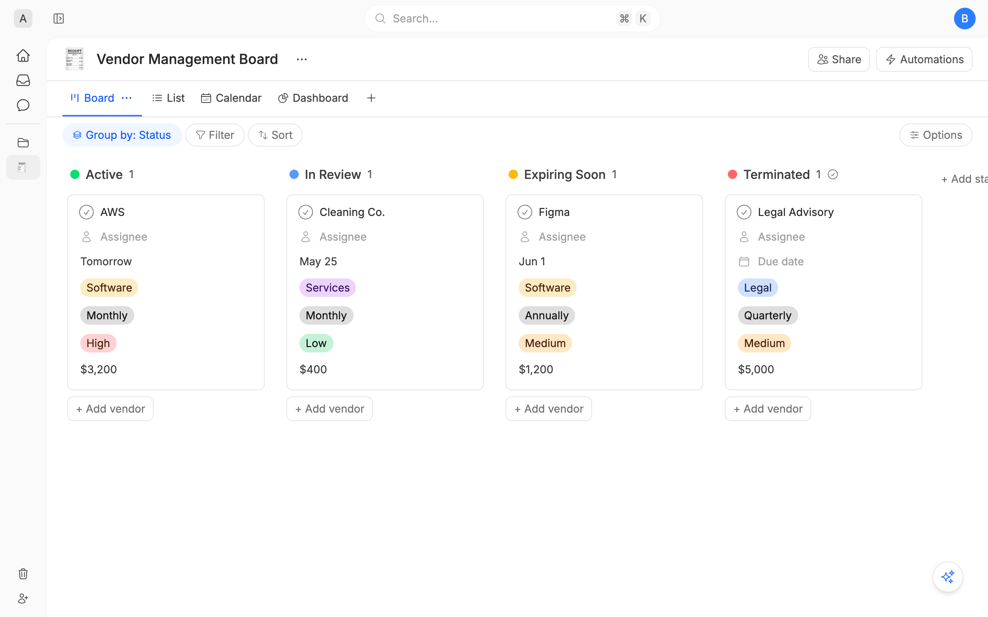Viewport: 988px width, 617px height.
Task: Open the board title more options ellipsis
Action: [x=302, y=59]
